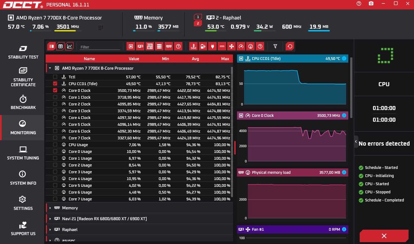Show info for the Physical memory load graph
The width and height of the screenshot is (414, 244).
[344, 172]
